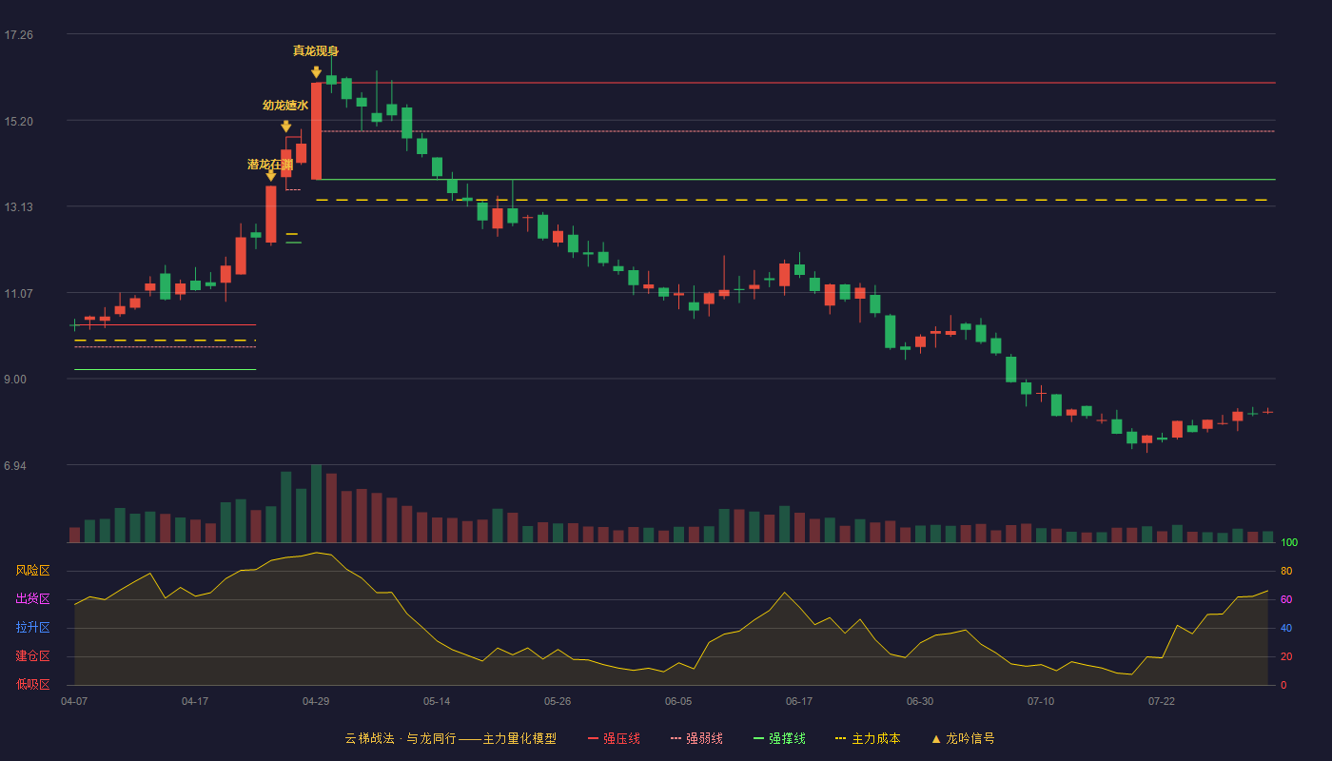The height and width of the screenshot is (761, 1332).
Task: Toggle the 主力成本 legend entry
Action: click(868, 738)
